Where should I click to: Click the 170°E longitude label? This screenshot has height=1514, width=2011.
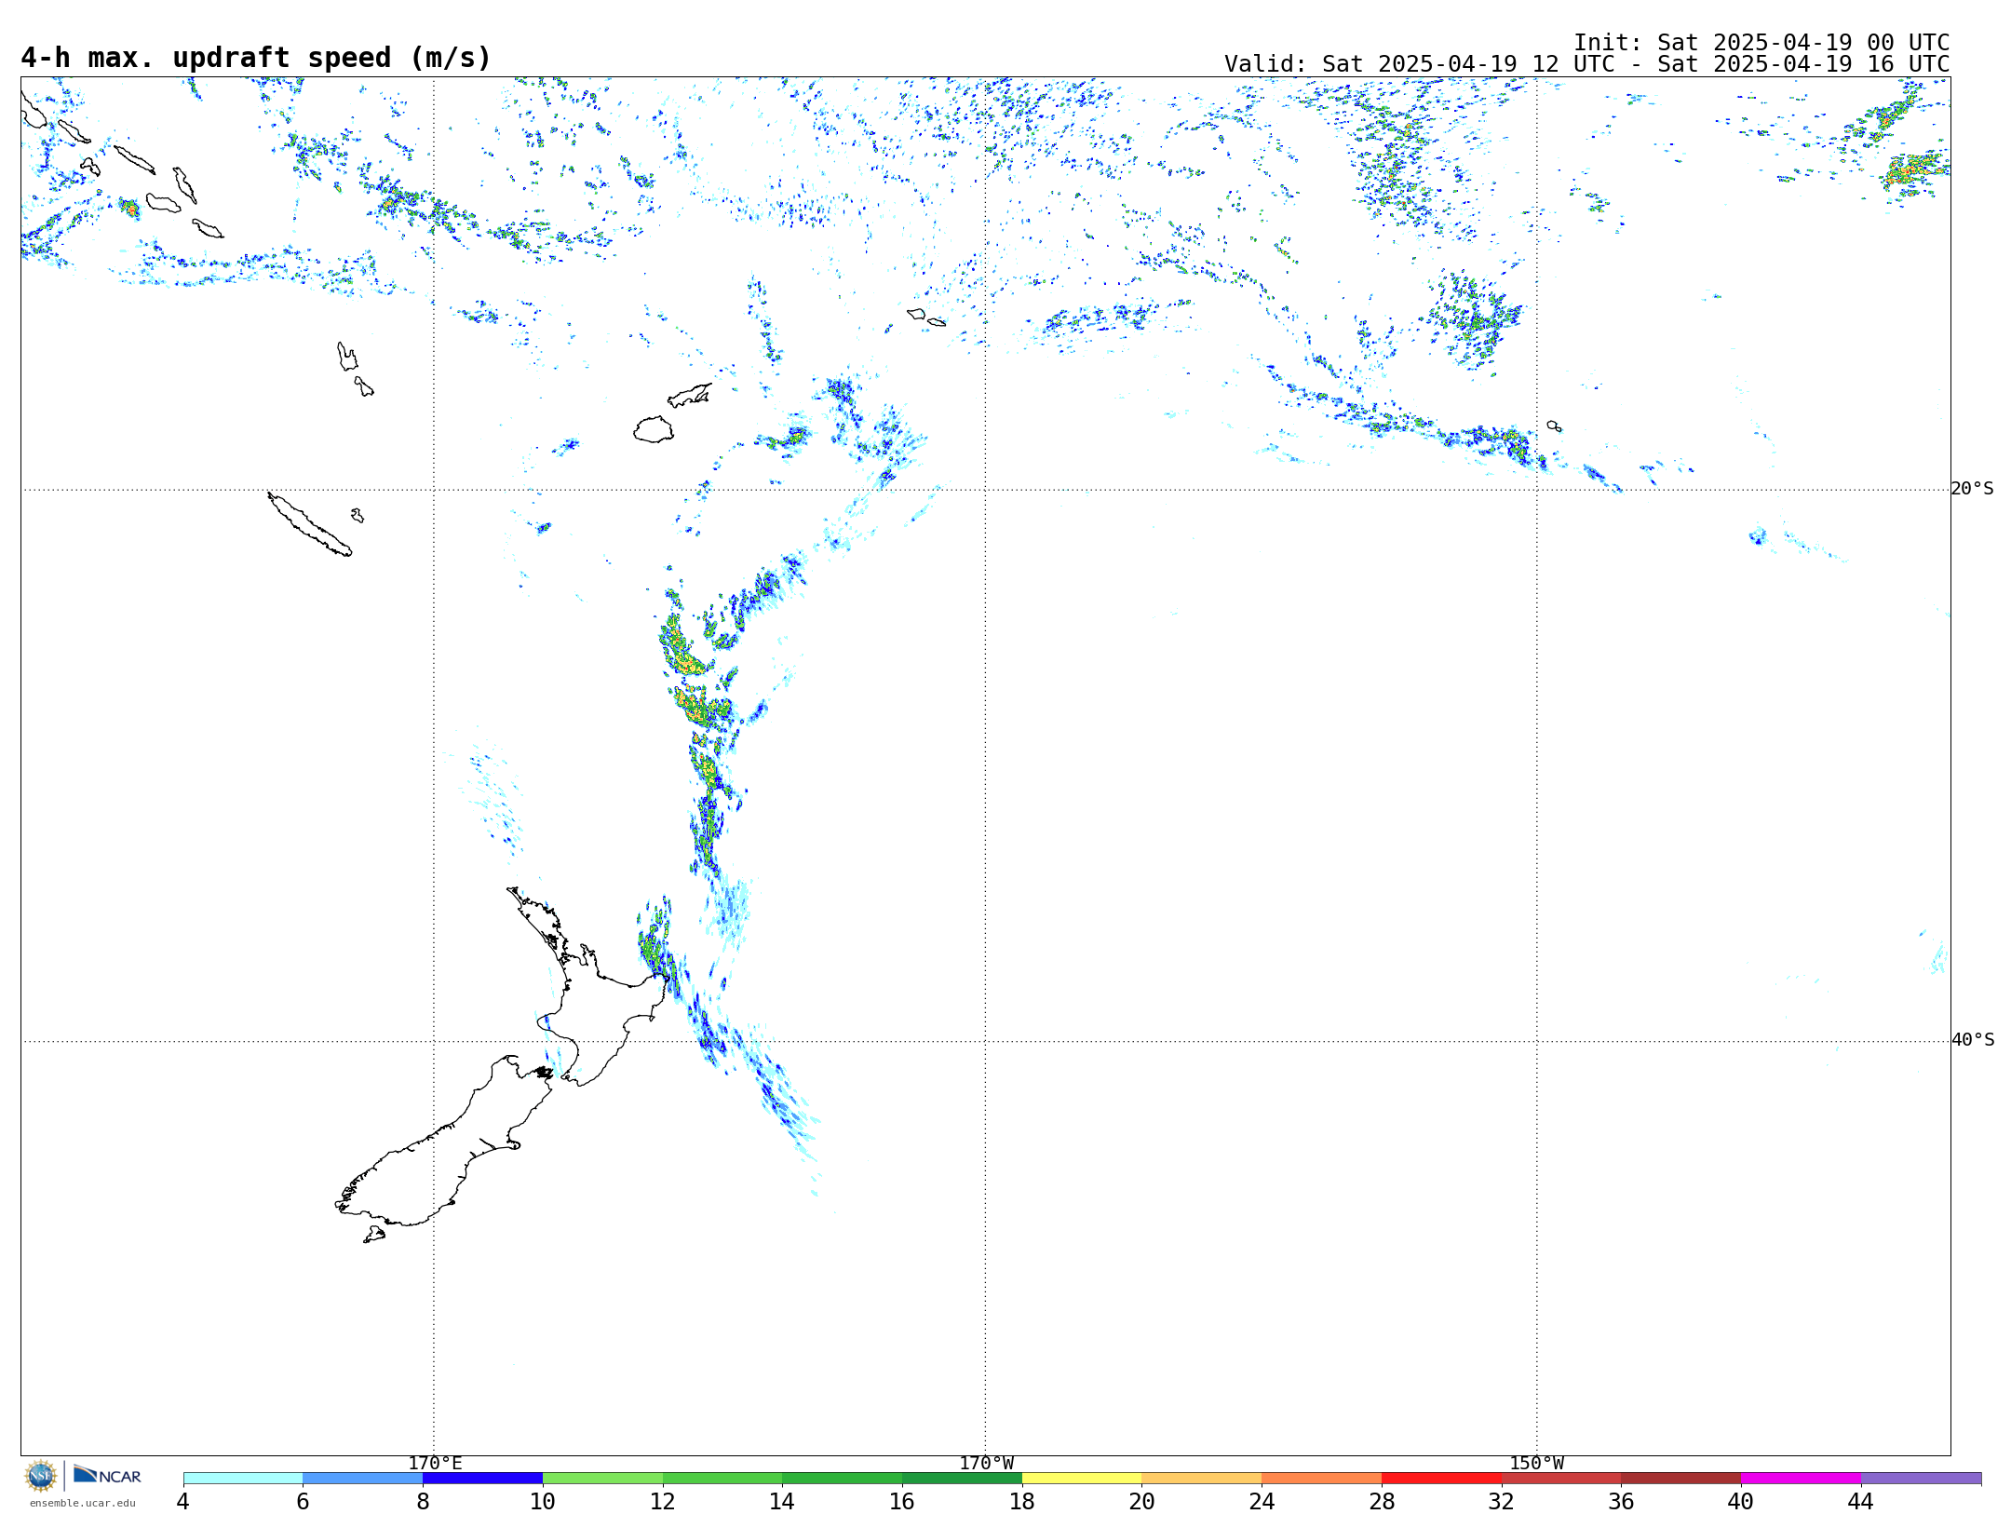tap(435, 1463)
